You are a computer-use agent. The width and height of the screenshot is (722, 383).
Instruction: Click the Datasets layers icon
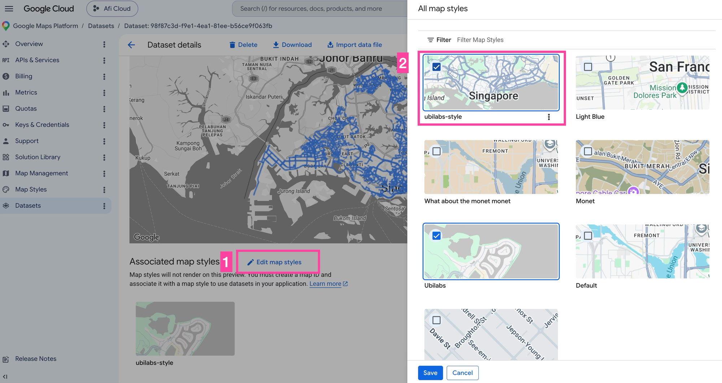[x=6, y=206]
